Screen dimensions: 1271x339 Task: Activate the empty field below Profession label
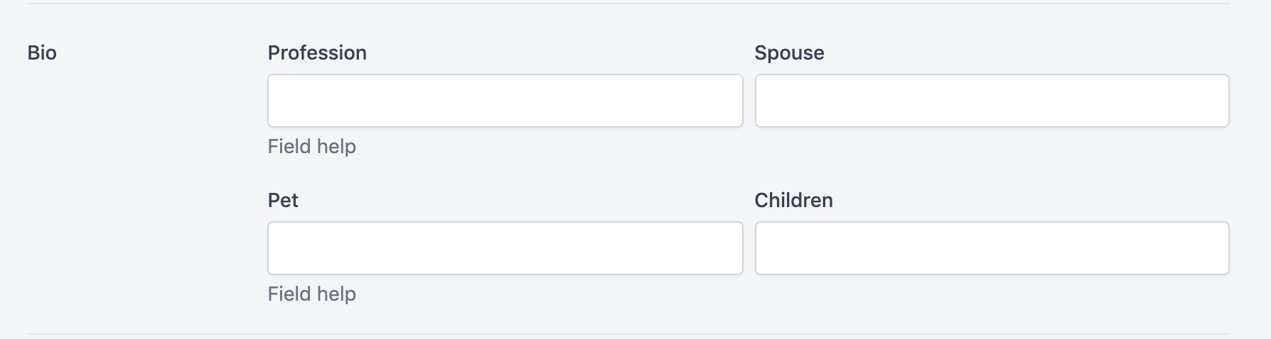[x=505, y=101]
